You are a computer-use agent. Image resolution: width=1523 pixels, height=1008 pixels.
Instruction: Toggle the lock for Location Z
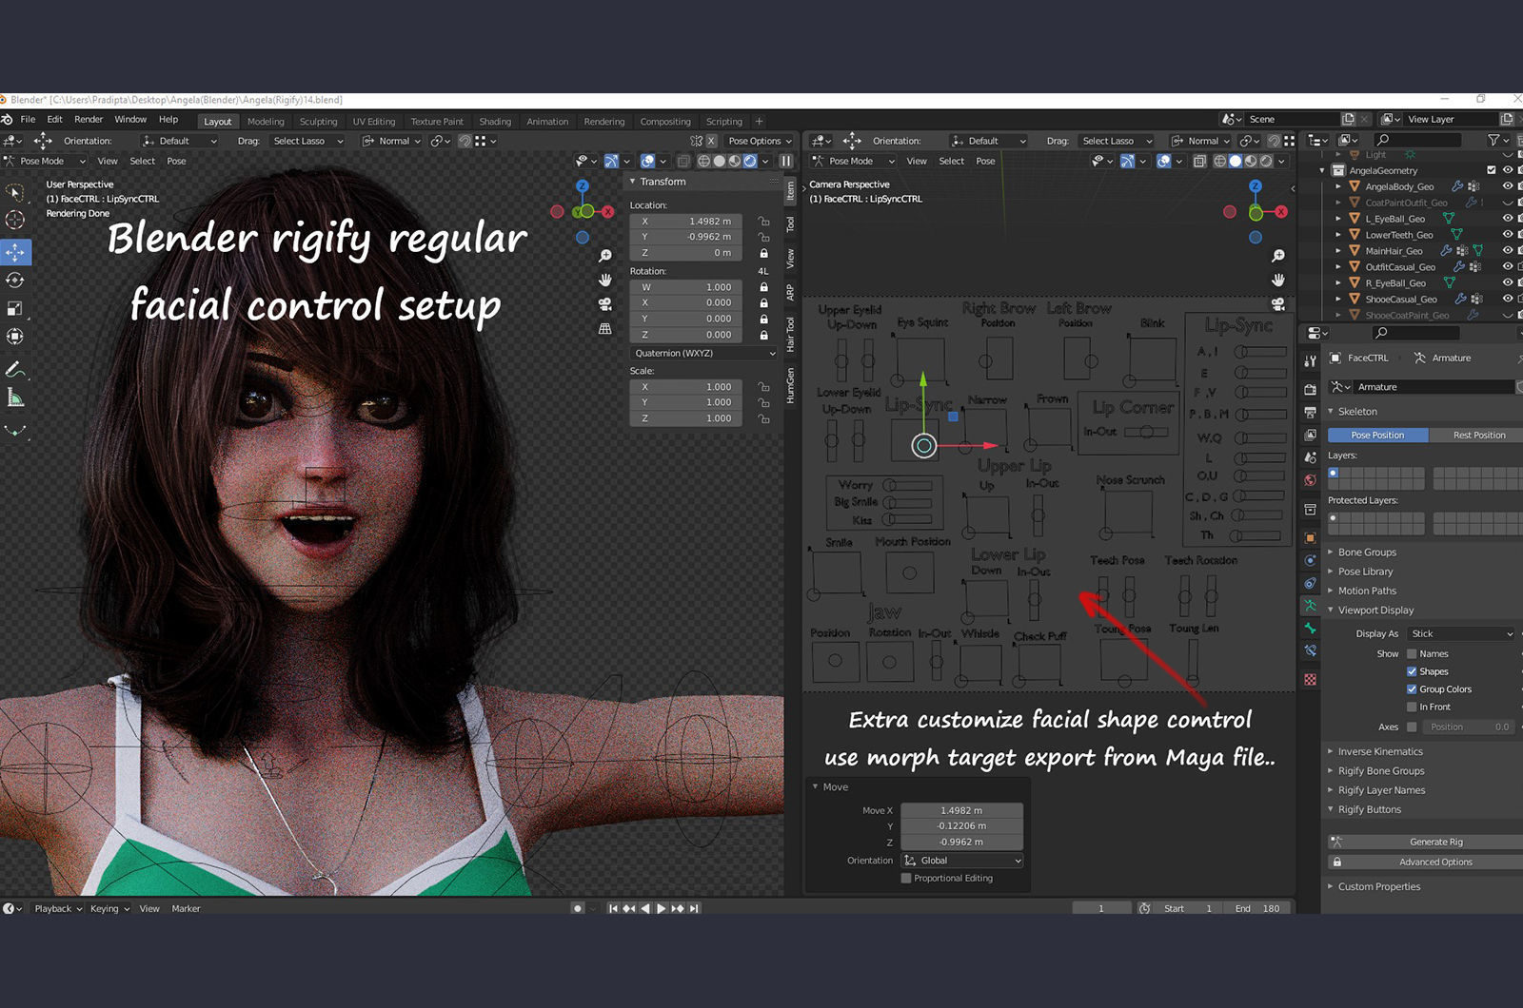[x=763, y=253]
